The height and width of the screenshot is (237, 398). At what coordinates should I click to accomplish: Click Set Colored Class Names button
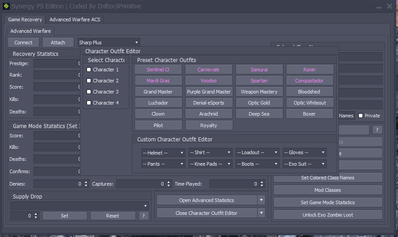[328, 178]
